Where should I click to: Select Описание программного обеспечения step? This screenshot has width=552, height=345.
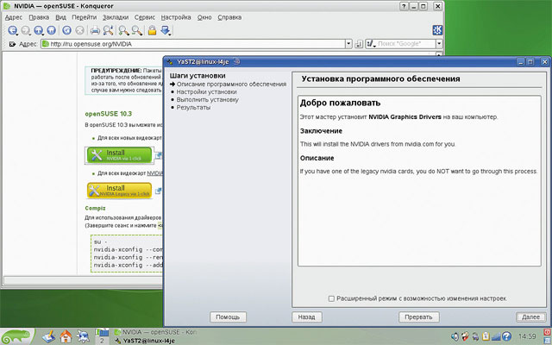click(231, 85)
